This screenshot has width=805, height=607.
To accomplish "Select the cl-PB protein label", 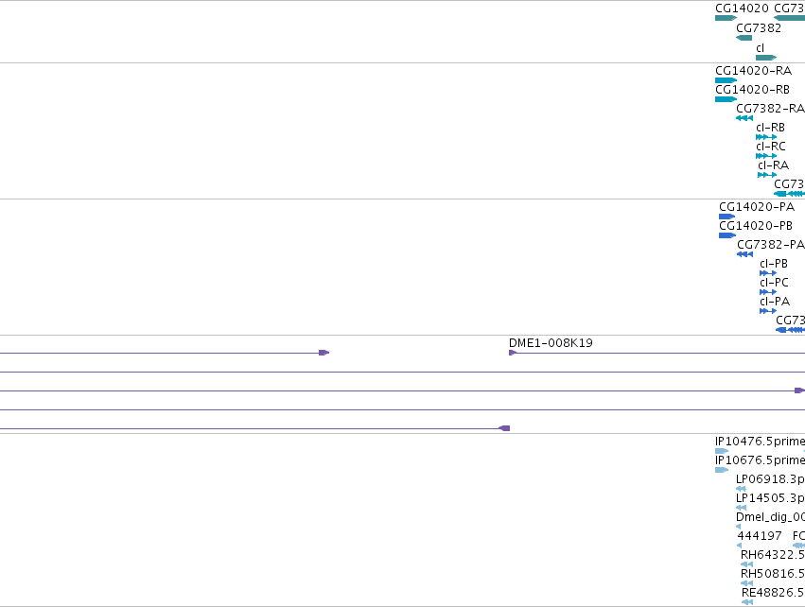I will 774,264.
